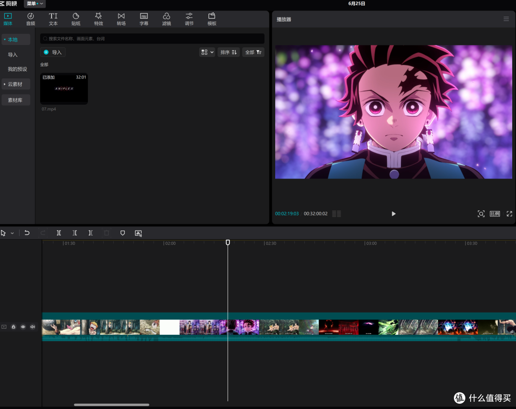516x409 pixels.
Task: Open the 音频 audio panel
Action: pos(31,19)
